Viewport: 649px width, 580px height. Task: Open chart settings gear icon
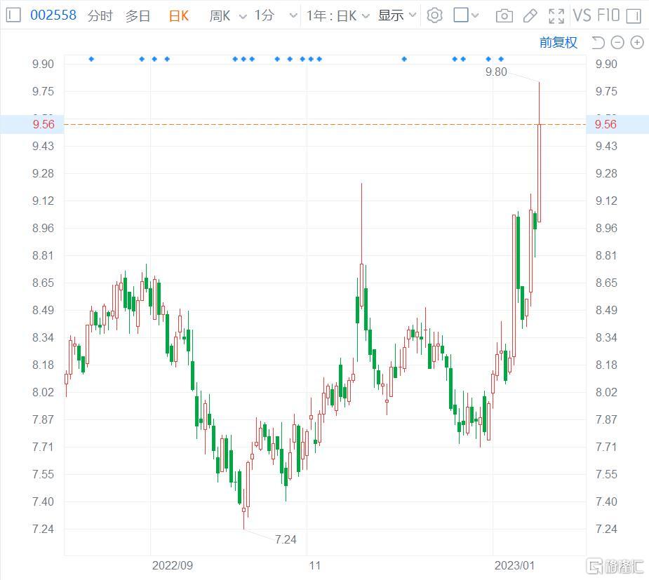pos(434,15)
